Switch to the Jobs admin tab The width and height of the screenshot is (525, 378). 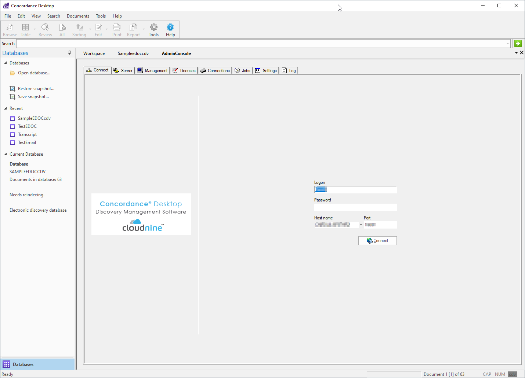[x=242, y=71]
